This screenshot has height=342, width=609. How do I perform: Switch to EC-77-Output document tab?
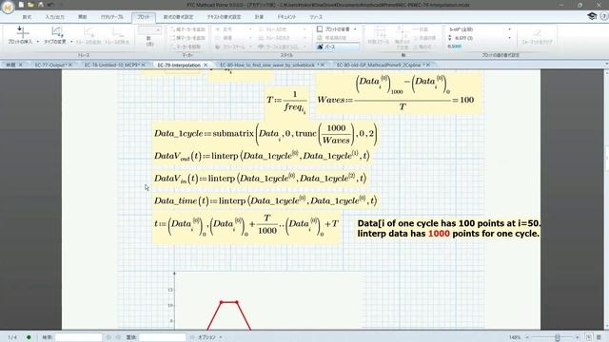coord(50,65)
